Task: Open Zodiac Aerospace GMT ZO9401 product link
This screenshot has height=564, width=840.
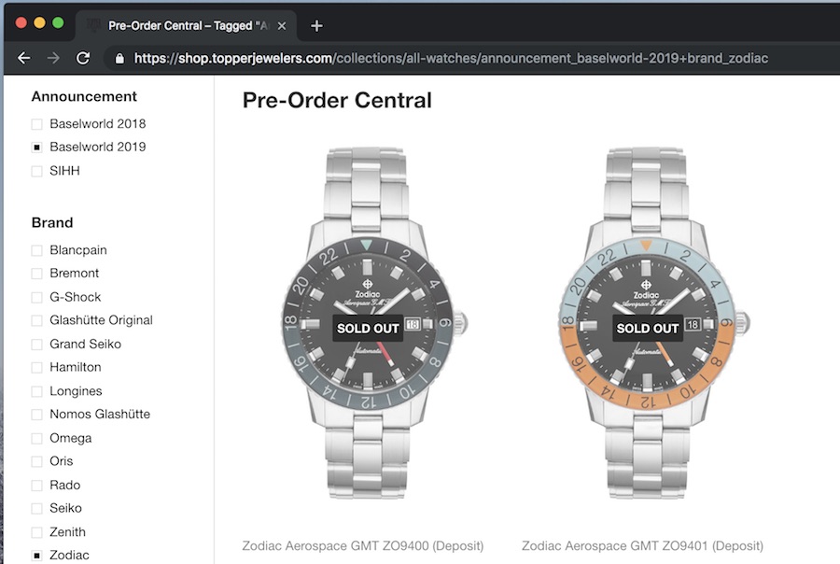Action: point(642,545)
